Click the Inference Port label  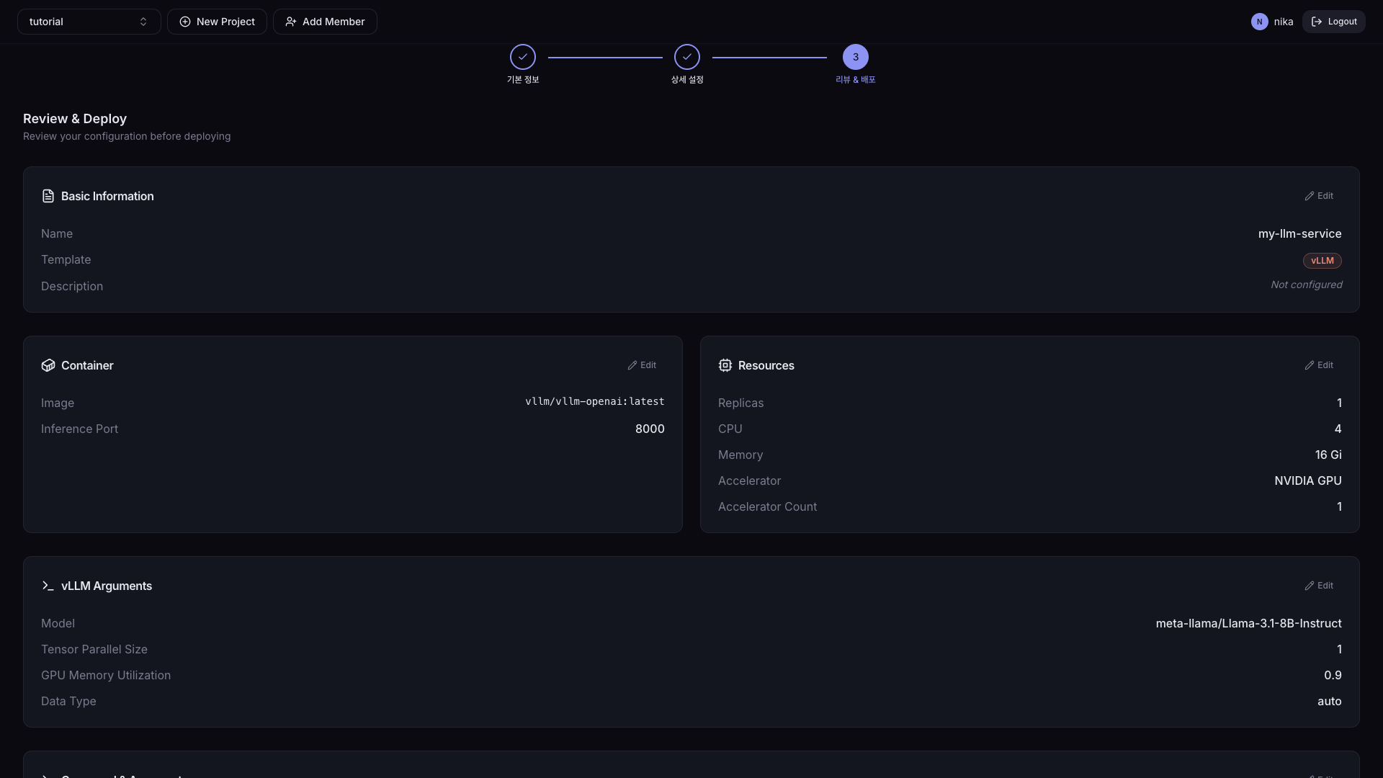pyautogui.click(x=79, y=429)
